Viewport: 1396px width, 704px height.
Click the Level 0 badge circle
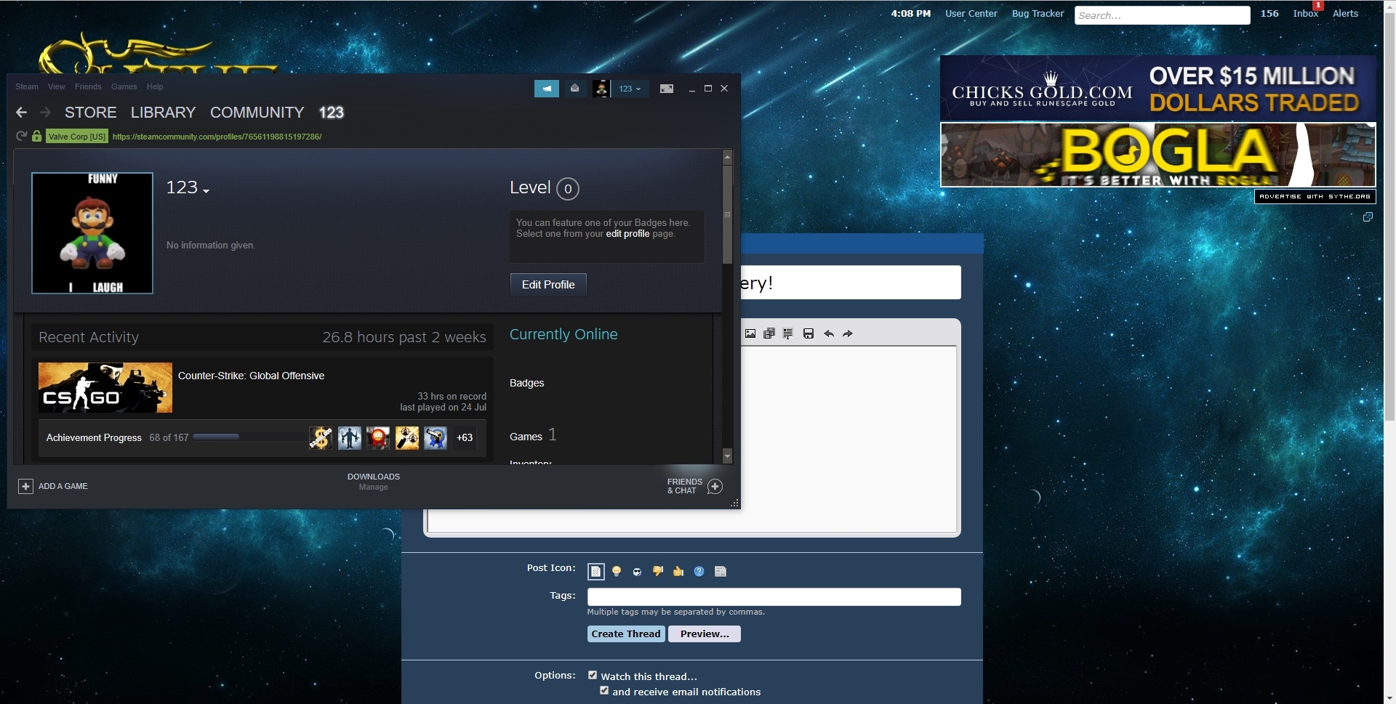coord(568,189)
